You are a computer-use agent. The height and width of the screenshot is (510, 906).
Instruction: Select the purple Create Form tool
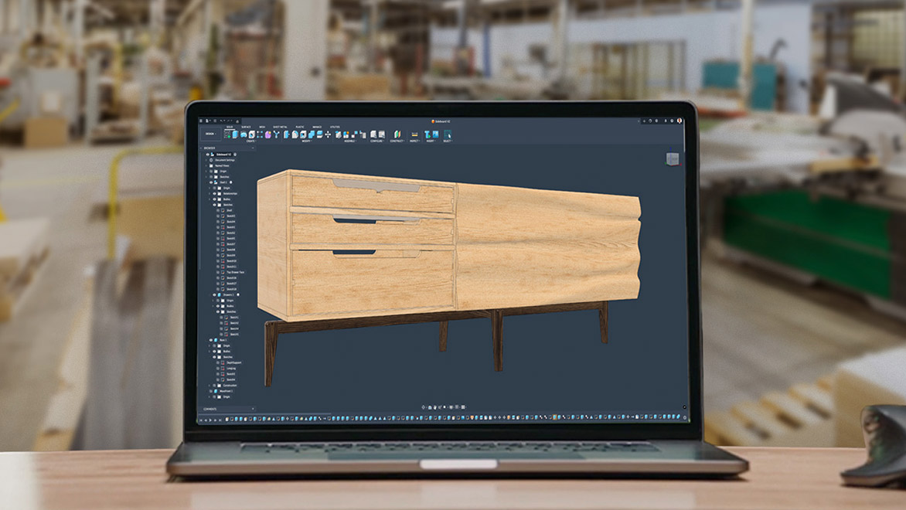tap(268, 134)
